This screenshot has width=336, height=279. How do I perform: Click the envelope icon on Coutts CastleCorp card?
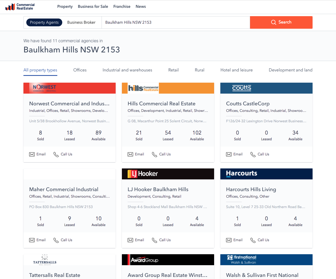tap(229, 154)
